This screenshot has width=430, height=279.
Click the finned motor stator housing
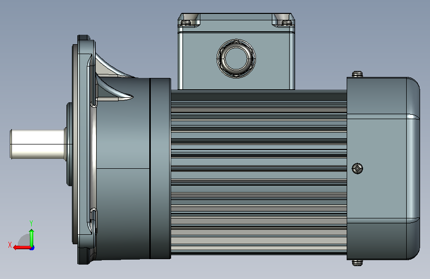pyautogui.click(x=258, y=172)
